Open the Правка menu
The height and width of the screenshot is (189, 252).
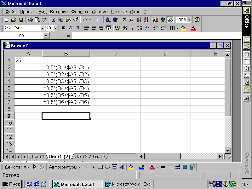[27, 12]
